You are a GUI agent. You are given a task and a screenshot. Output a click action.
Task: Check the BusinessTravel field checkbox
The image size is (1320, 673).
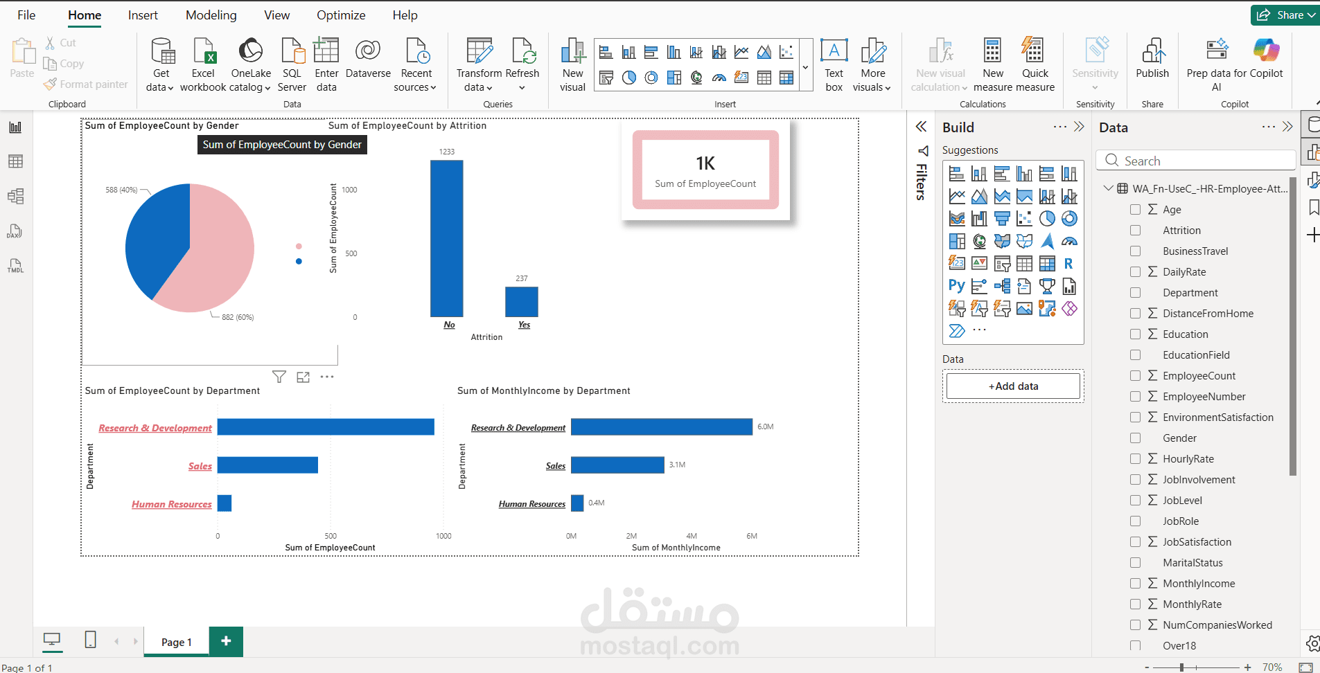click(x=1135, y=251)
